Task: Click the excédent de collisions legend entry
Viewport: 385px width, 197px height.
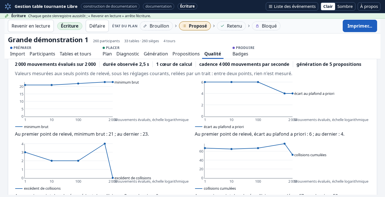Action: tap(38, 188)
